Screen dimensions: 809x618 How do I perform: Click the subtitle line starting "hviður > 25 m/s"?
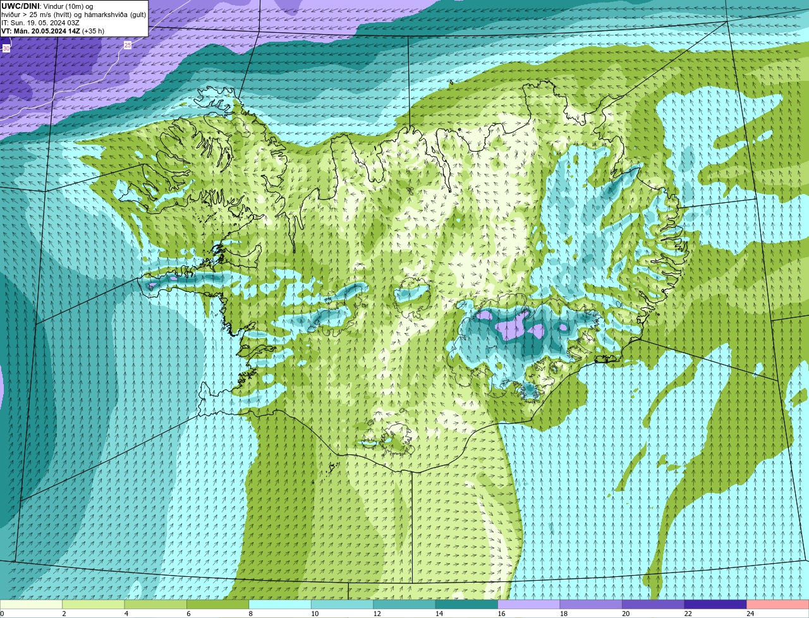click(73, 15)
